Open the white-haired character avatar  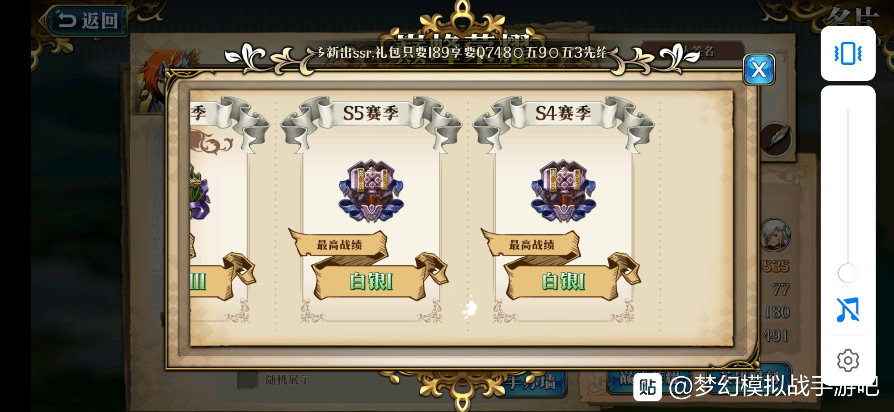776,234
